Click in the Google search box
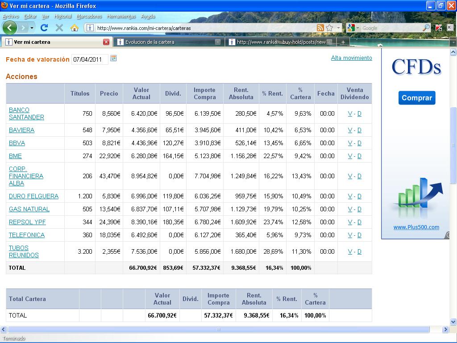Screen dimensions: 457x343 391,28
